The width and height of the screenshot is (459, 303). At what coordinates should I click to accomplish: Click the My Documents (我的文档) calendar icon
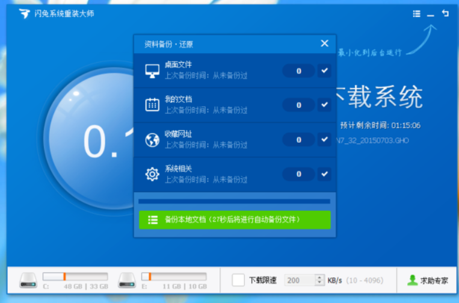tap(152, 105)
